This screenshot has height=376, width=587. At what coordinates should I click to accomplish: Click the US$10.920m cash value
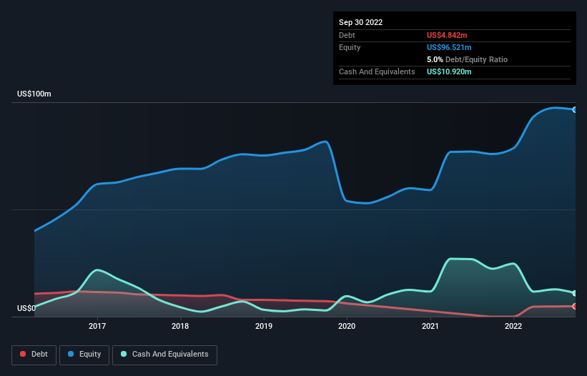click(449, 71)
